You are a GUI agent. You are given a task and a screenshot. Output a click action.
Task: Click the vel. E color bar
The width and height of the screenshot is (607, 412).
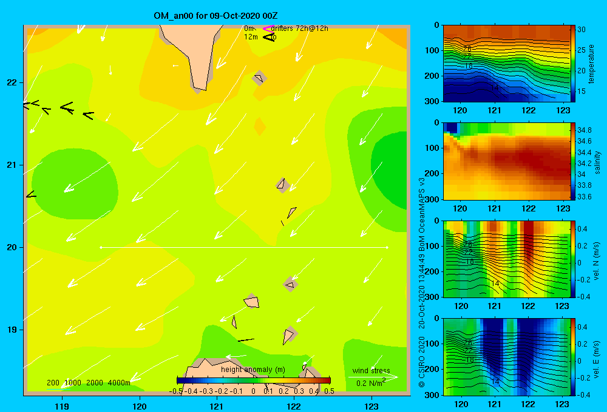point(573,357)
